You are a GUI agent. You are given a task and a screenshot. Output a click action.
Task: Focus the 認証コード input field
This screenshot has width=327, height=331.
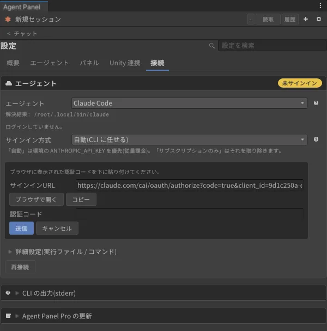click(x=190, y=213)
